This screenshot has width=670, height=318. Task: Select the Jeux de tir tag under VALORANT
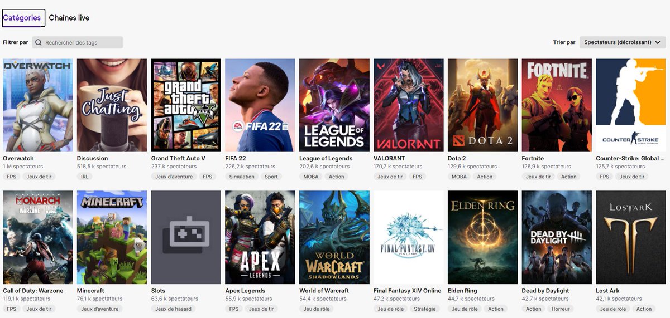pos(390,177)
